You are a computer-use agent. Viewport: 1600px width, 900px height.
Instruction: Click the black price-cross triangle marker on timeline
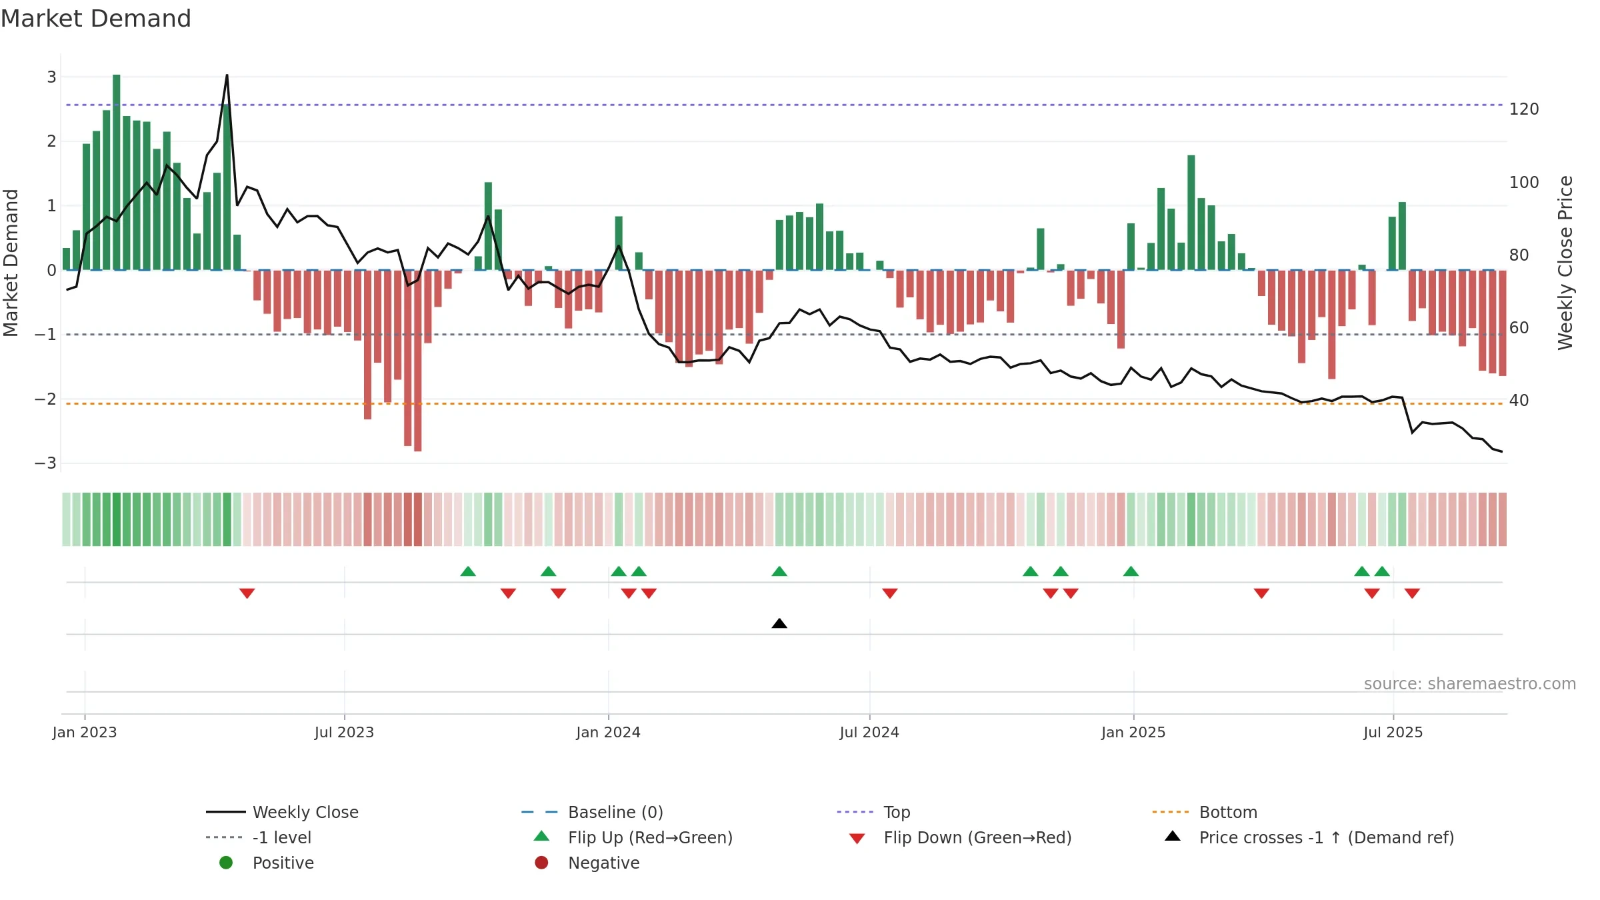tap(779, 623)
